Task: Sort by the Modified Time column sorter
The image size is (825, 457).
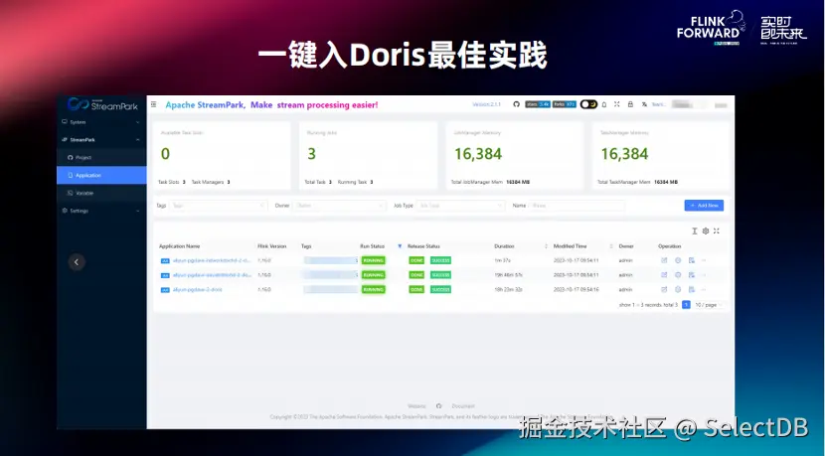Action: [x=611, y=246]
